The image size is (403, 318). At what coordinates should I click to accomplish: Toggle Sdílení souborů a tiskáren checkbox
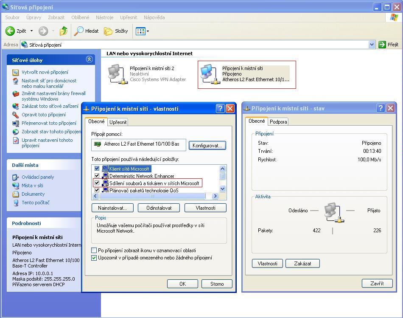click(97, 183)
